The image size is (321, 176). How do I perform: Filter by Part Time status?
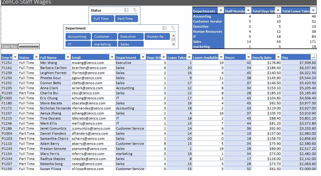126,18
